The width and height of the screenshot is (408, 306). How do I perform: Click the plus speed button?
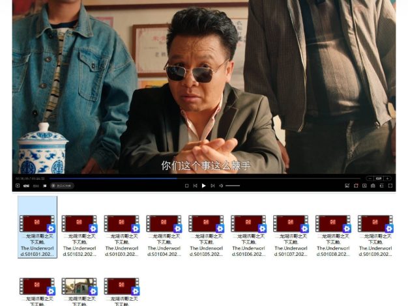[387, 178]
